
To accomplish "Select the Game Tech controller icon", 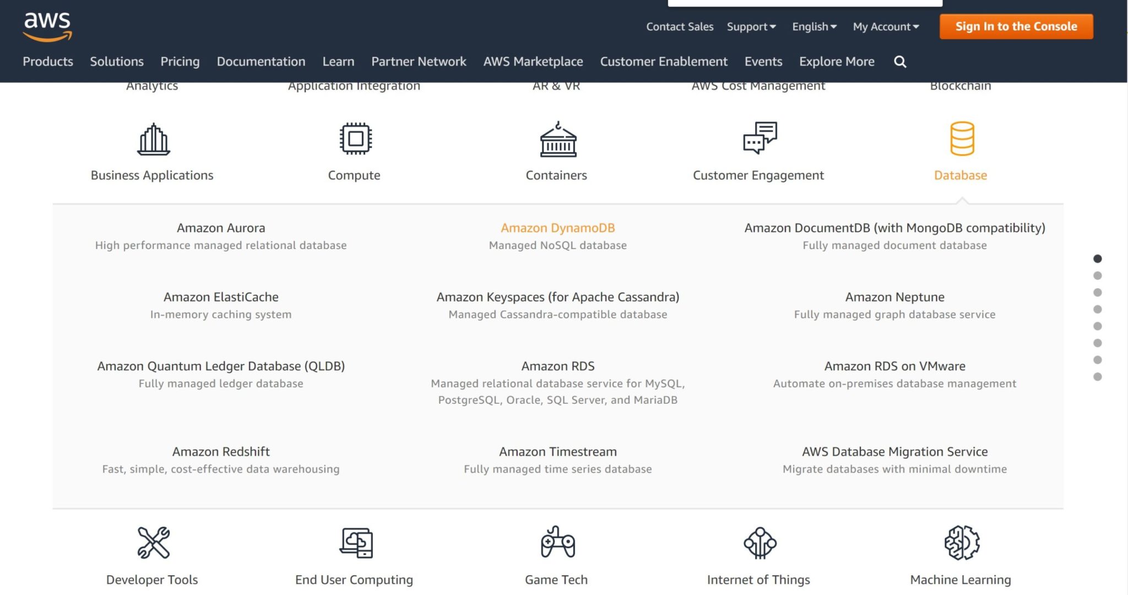I will tap(557, 542).
